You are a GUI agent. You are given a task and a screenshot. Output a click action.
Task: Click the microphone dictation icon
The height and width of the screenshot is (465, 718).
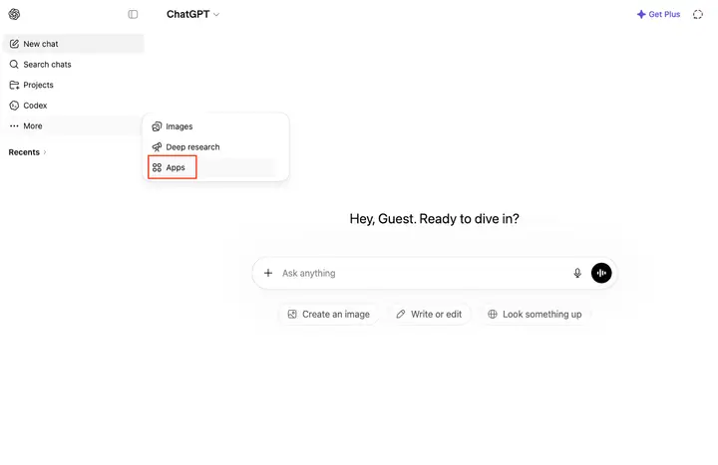(x=577, y=273)
